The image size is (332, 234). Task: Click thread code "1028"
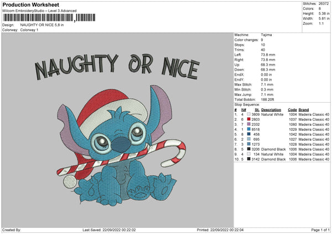(293, 144)
